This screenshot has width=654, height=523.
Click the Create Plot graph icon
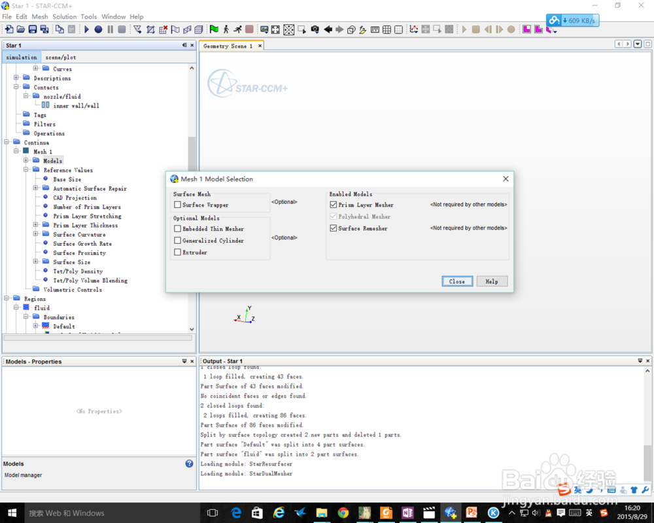[414, 29]
